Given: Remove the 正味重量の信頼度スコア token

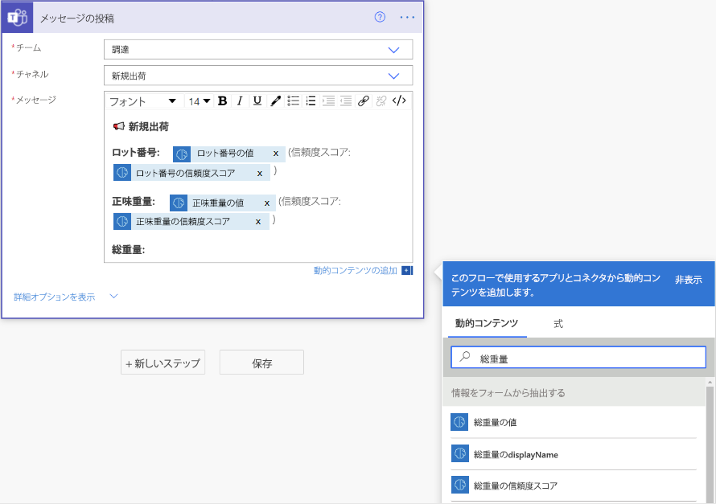Looking at the screenshot, I should pos(258,222).
